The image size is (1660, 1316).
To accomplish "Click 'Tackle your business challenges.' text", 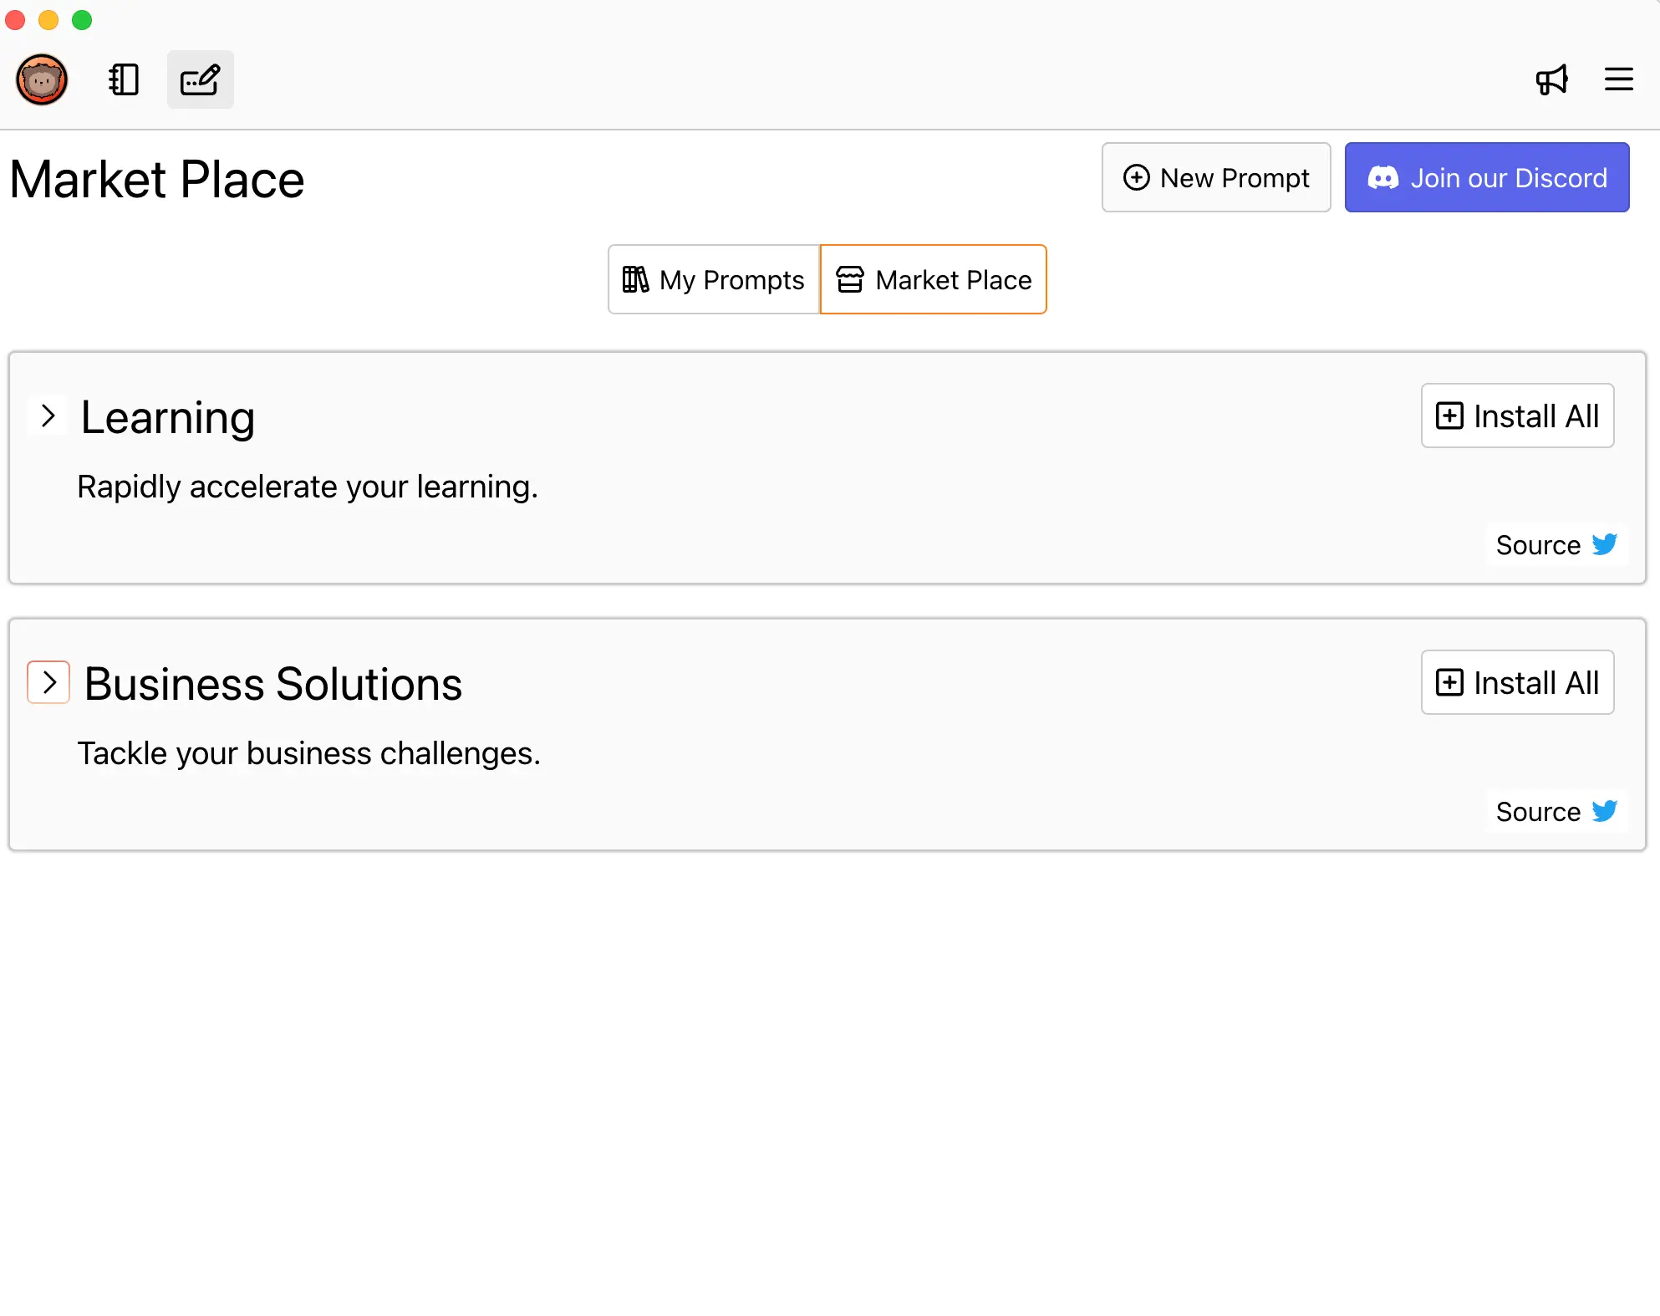I will pyautogui.click(x=309, y=753).
